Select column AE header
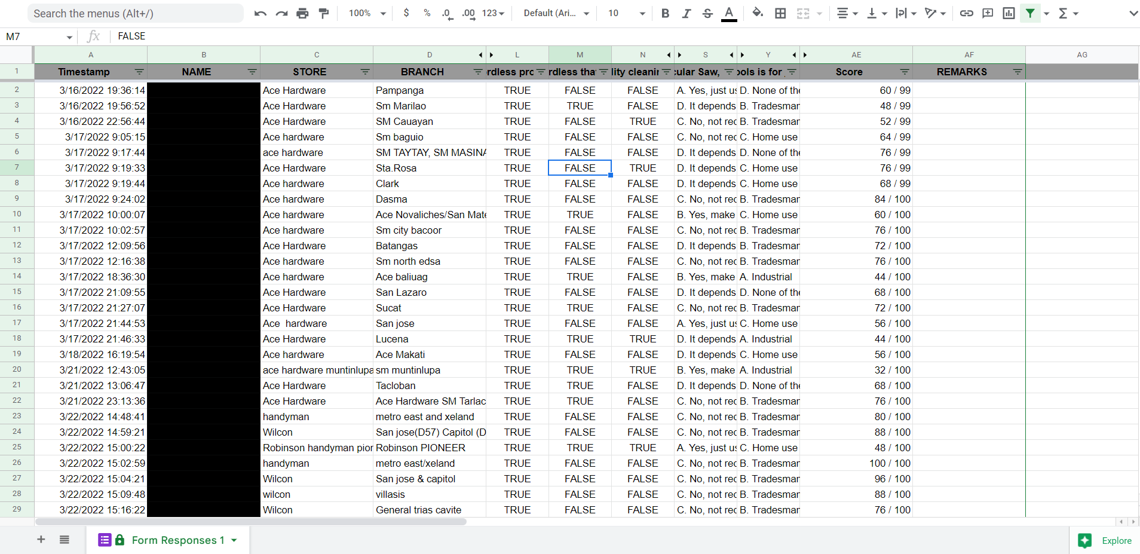 (x=856, y=55)
